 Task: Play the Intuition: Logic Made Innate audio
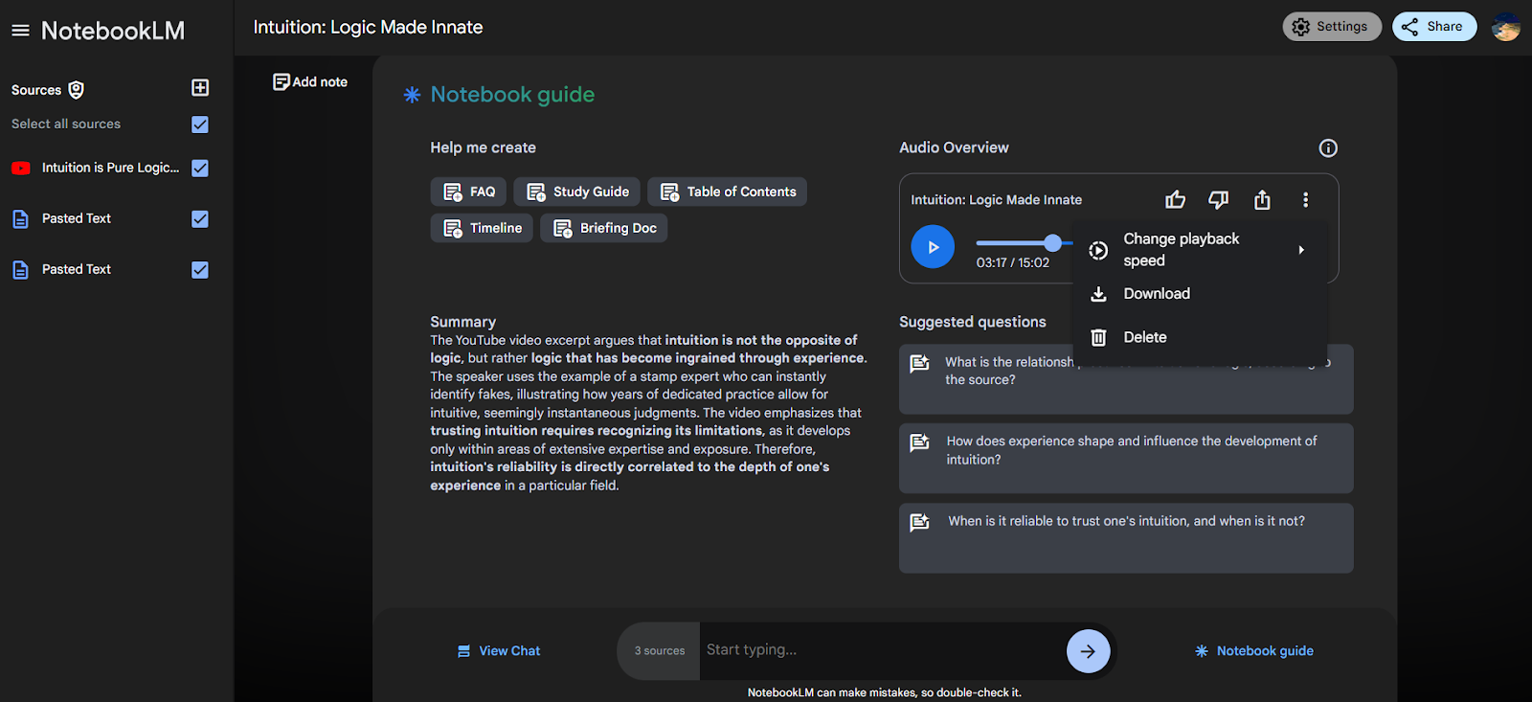933,247
